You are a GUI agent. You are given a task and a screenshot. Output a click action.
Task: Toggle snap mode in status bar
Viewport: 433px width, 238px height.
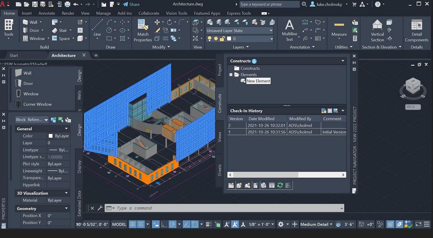pos(140,224)
